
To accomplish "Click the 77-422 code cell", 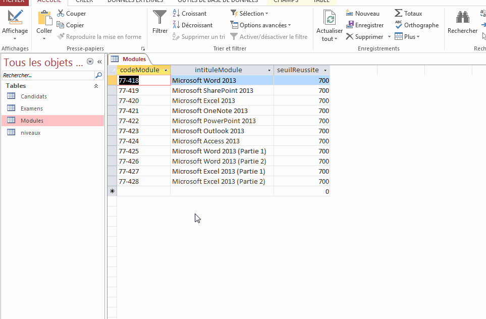I will pyautogui.click(x=144, y=121).
